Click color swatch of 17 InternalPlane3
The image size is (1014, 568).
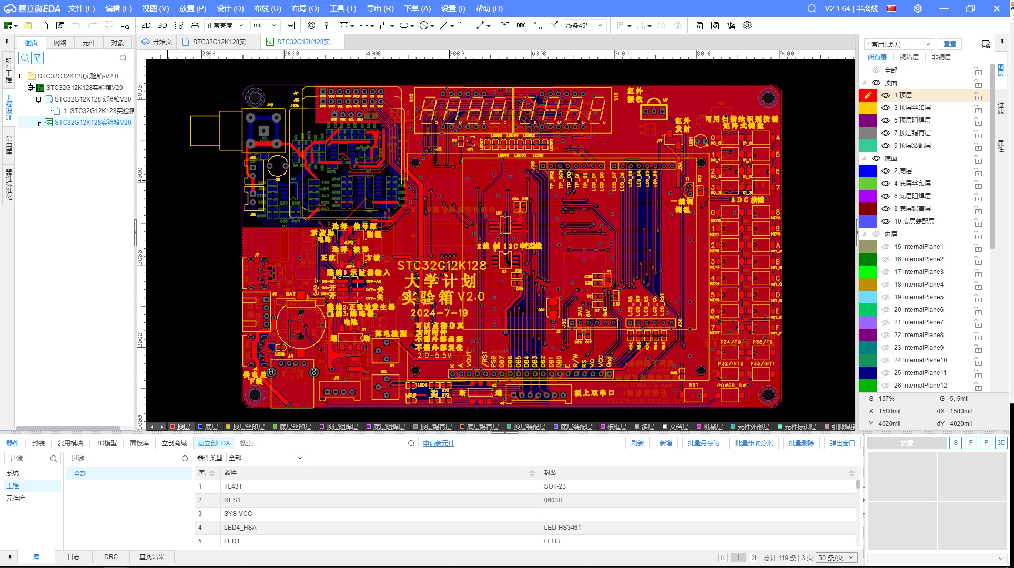point(868,272)
